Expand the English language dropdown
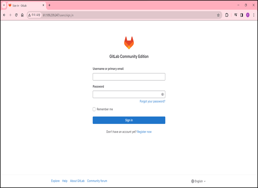The width and height of the screenshot is (258, 188). point(199,181)
